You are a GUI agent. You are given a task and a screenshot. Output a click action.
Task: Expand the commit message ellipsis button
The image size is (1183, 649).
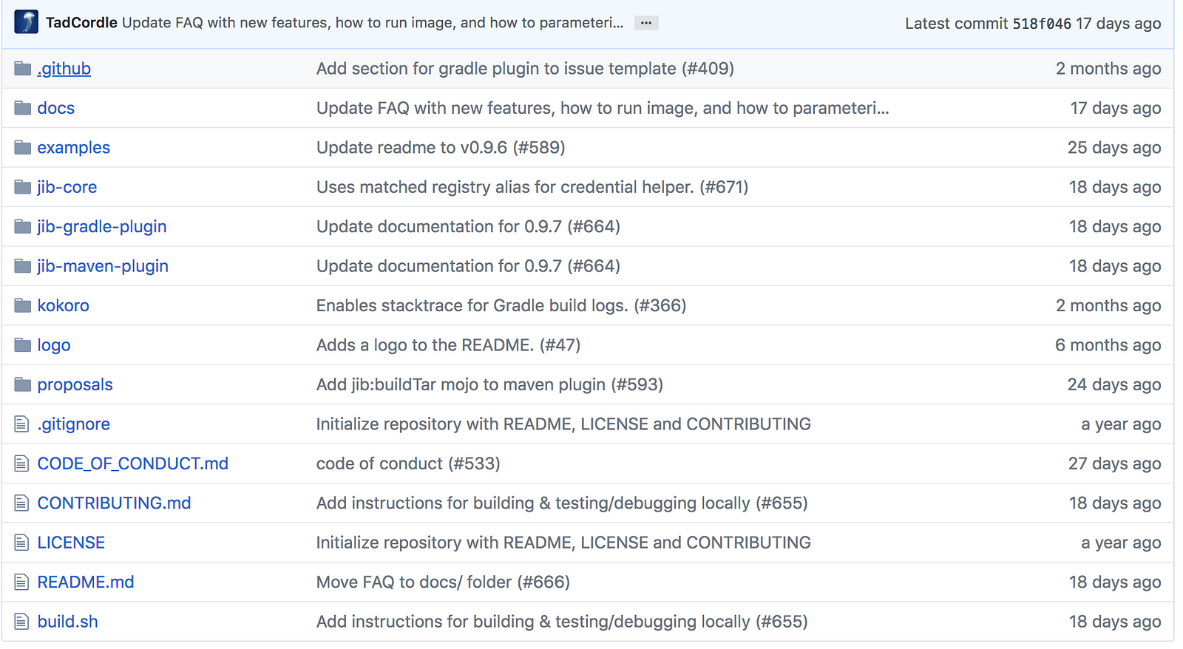coord(646,23)
